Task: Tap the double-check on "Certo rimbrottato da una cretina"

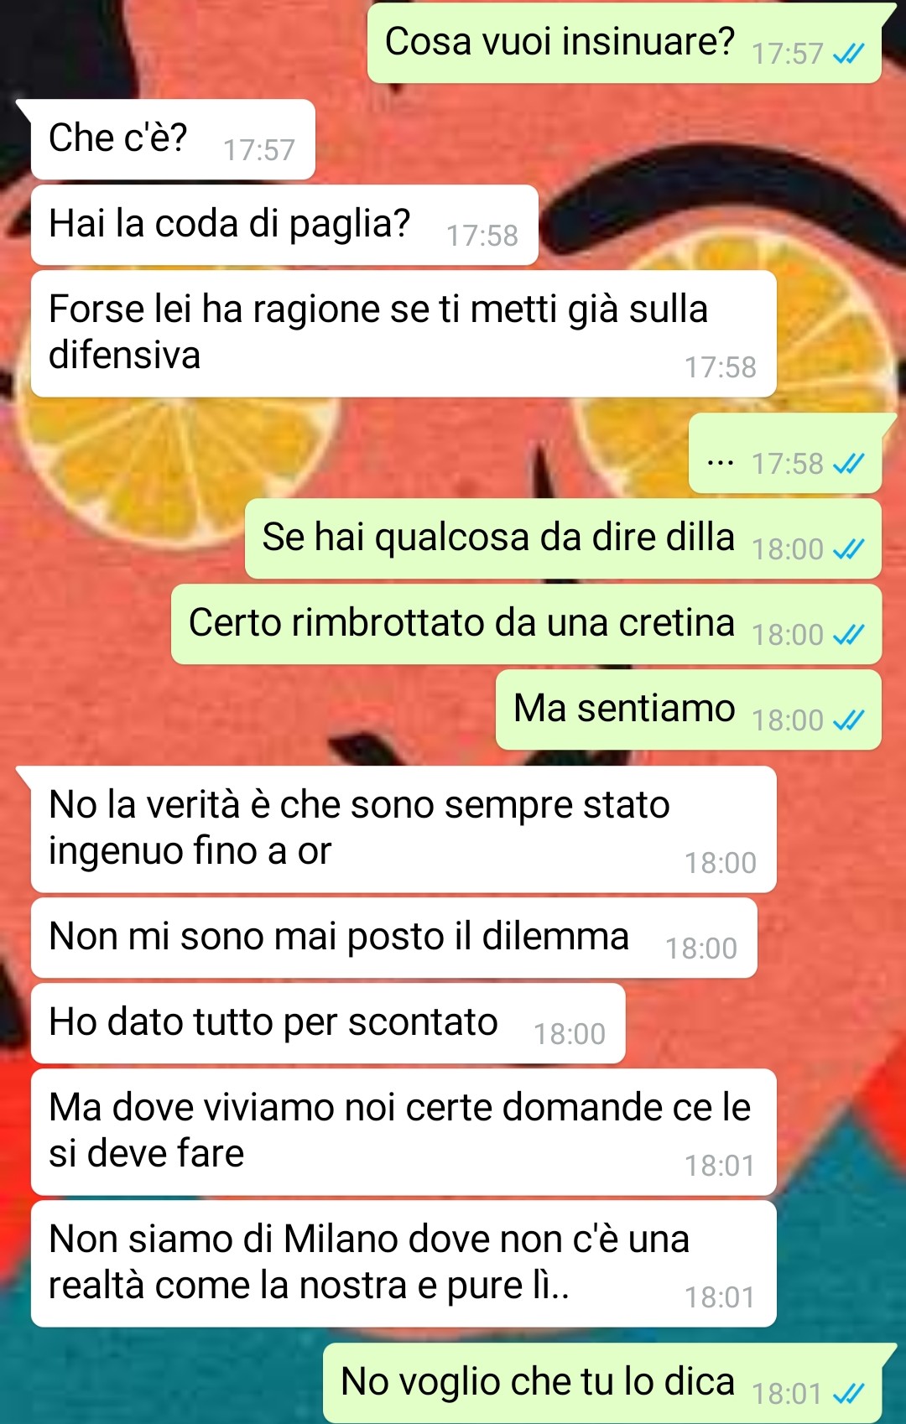Action: coord(848,635)
